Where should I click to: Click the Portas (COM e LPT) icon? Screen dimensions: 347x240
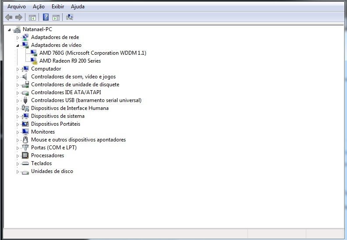coord(25,148)
